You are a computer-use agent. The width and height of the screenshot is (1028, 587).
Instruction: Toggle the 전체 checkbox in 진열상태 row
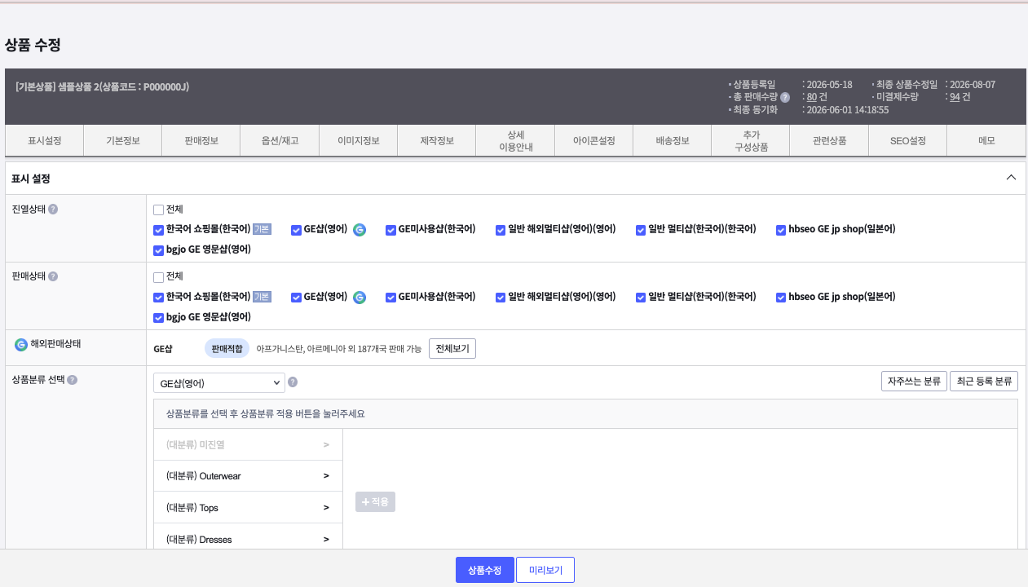159,210
